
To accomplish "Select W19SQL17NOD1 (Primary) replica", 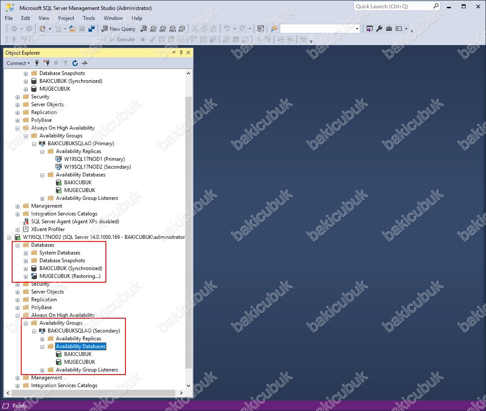I will tap(94, 159).
